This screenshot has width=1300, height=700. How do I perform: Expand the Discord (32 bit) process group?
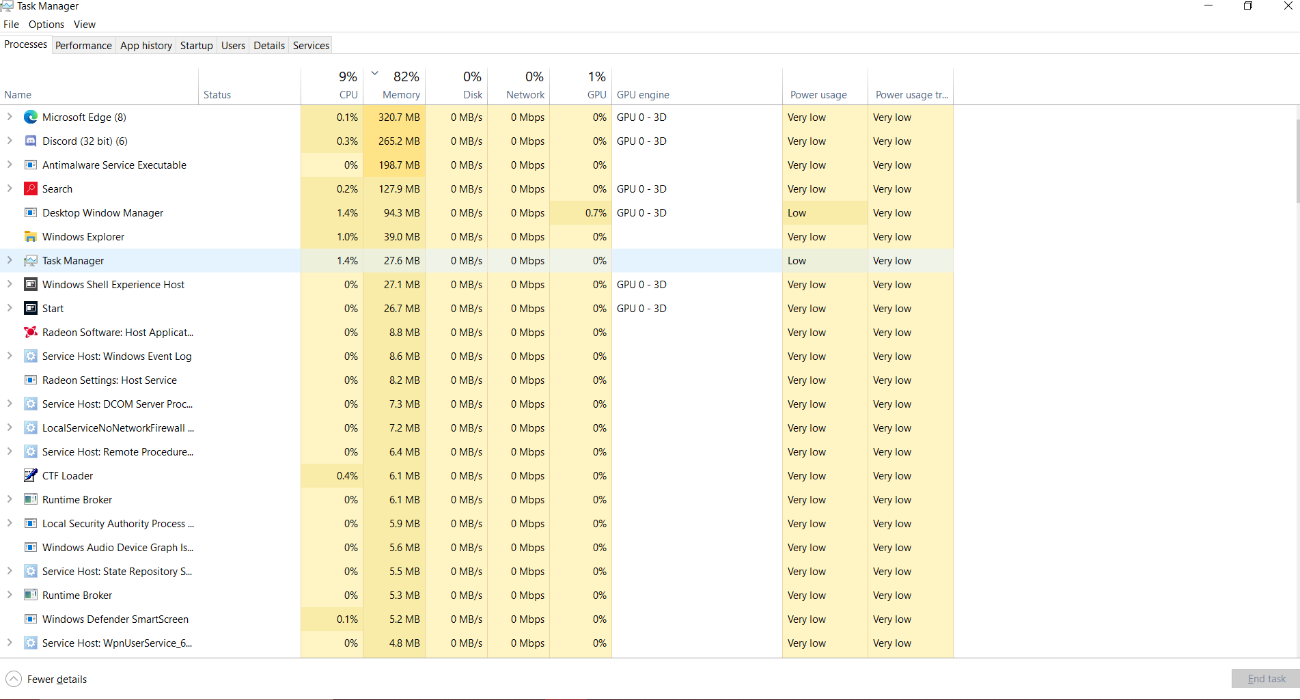[x=10, y=141]
